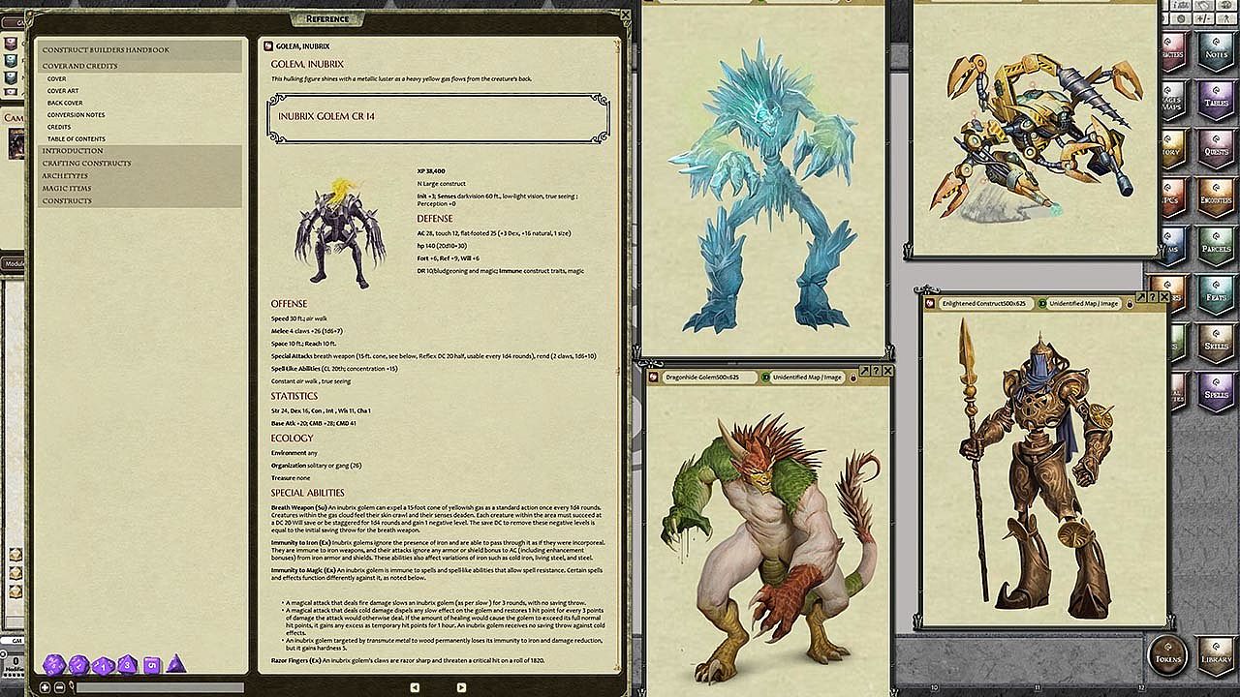
Task: Click the plus button beside the chat bar
Action: coord(45,687)
